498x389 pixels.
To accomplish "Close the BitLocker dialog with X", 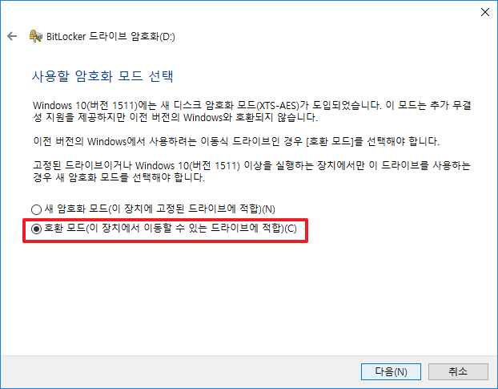I will pyautogui.click(x=484, y=12).
